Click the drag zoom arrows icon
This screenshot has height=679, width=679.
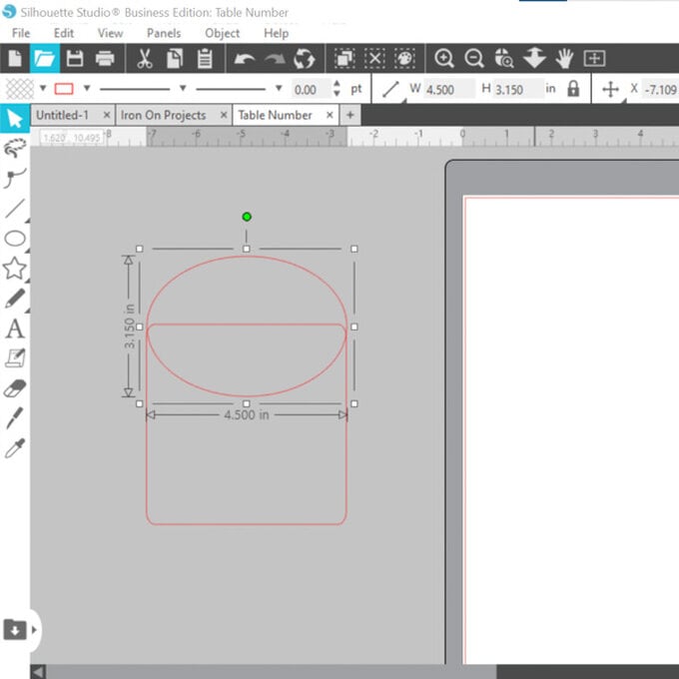[534, 58]
